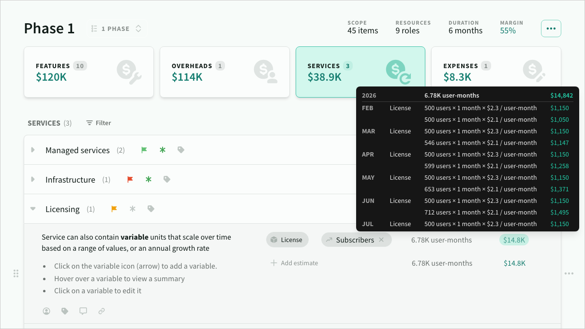This screenshot has height=329, width=585.
Task: Open the ellipsis menu button at top right
Action: tap(551, 28)
